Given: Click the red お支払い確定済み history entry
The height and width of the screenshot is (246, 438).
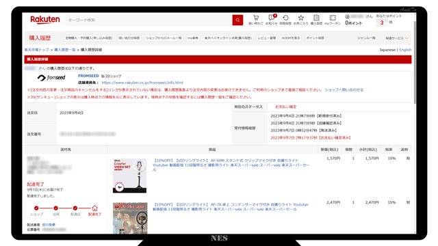Looking at the screenshot, I should pyautogui.click(x=311, y=137).
